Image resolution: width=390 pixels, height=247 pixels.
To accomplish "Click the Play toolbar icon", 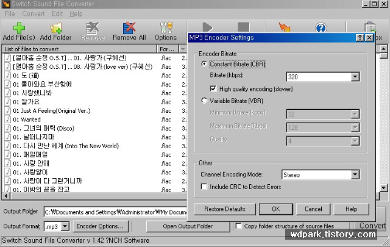I will coord(207,27).
